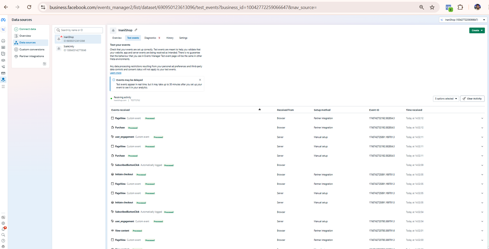Reload the browser page
Viewport: 489px width, 249px height.
click(x=29, y=7)
